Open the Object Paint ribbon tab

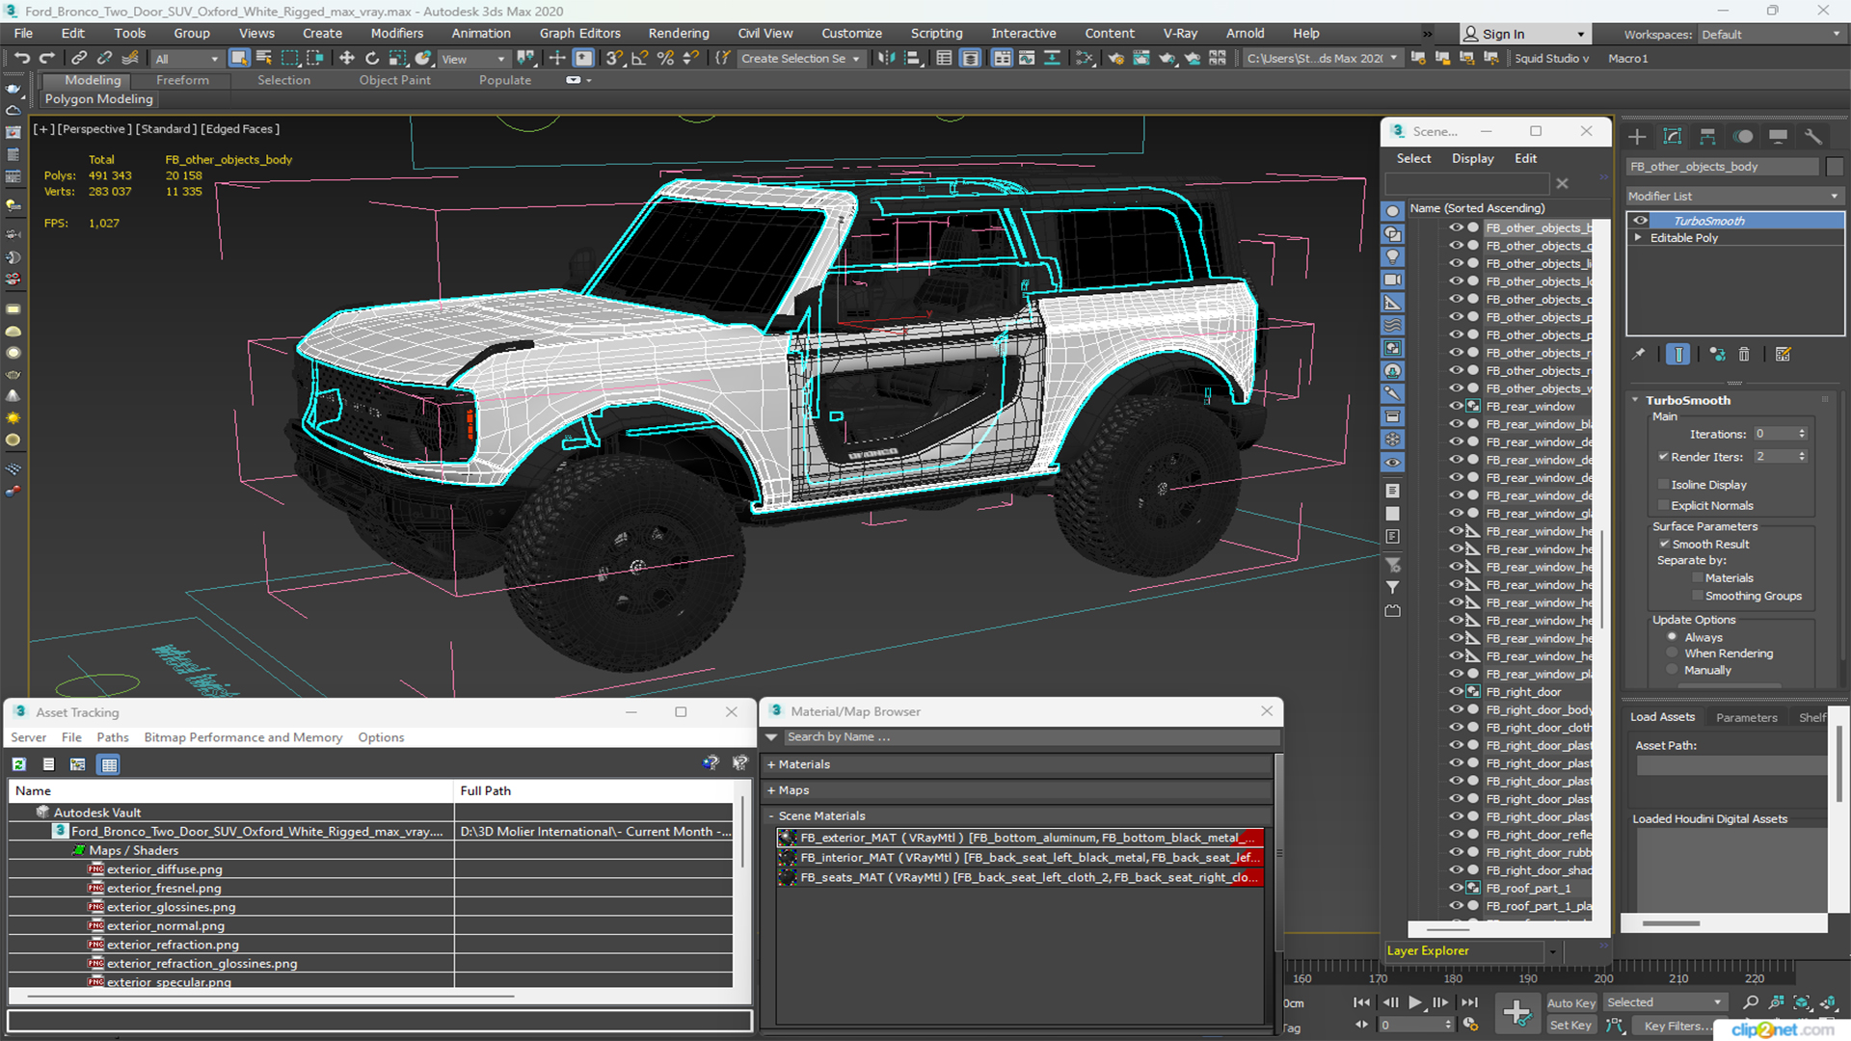click(x=395, y=80)
